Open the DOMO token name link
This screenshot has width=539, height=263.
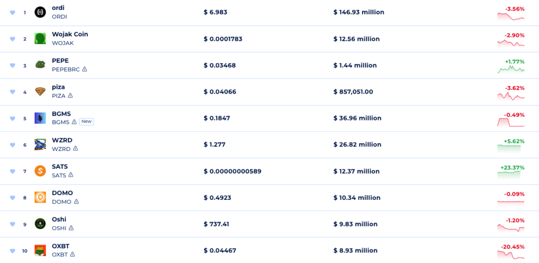tap(62, 193)
